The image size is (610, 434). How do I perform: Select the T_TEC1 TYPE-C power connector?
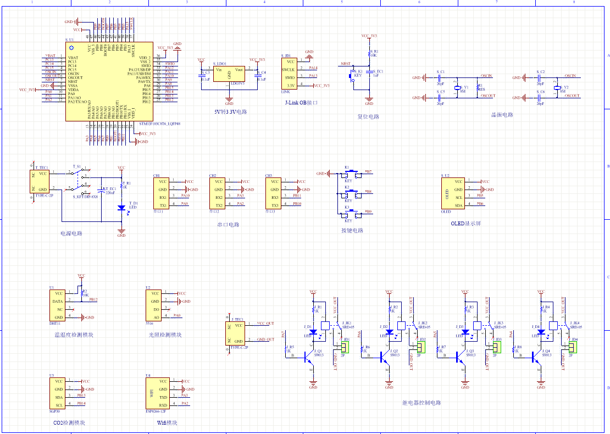tap(41, 181)
